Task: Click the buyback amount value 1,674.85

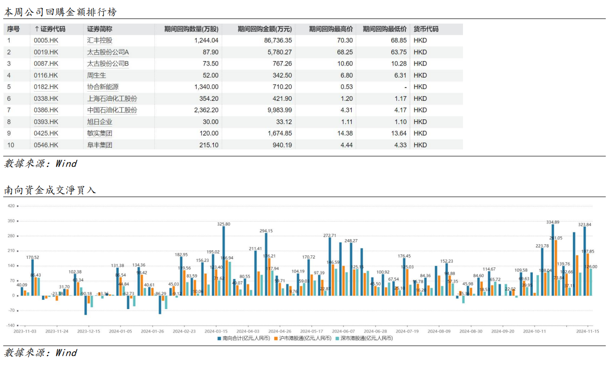Action: pos(280,134)
